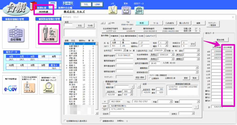The height and width of the screenshot is (125, 237).
Task: Open the MEMO notepad icon
Action: click(x=113, y=10)
